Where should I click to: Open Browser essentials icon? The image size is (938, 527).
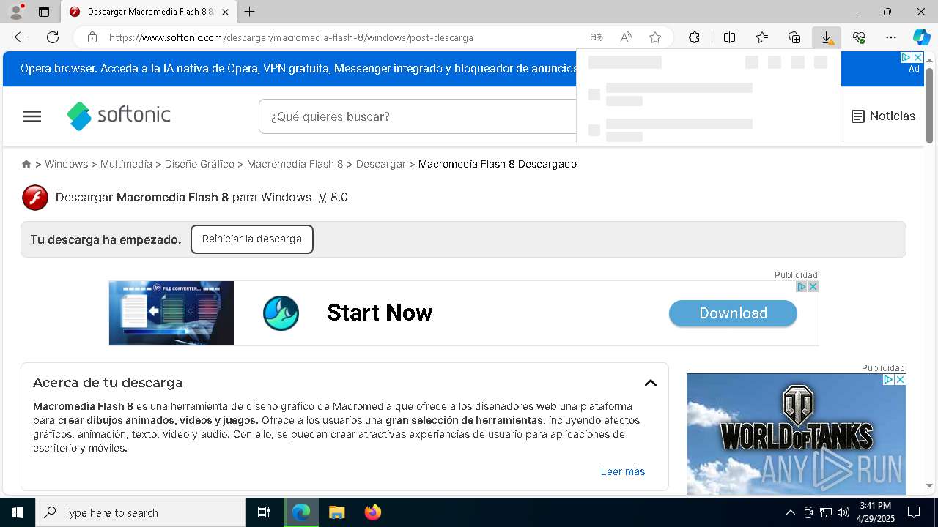click(x=859, y=37)
